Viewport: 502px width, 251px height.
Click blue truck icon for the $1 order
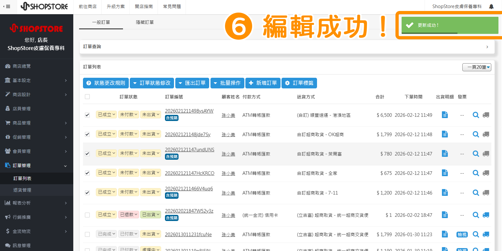pyautogui.click(x=486, y=215)
